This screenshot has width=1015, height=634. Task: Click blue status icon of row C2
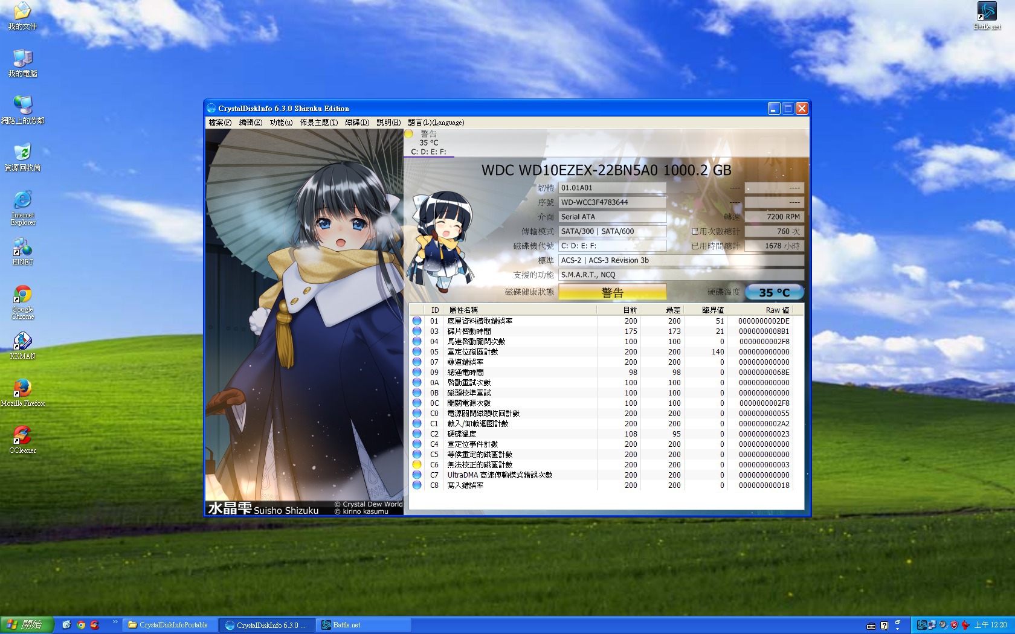click(x=417, y=434)
